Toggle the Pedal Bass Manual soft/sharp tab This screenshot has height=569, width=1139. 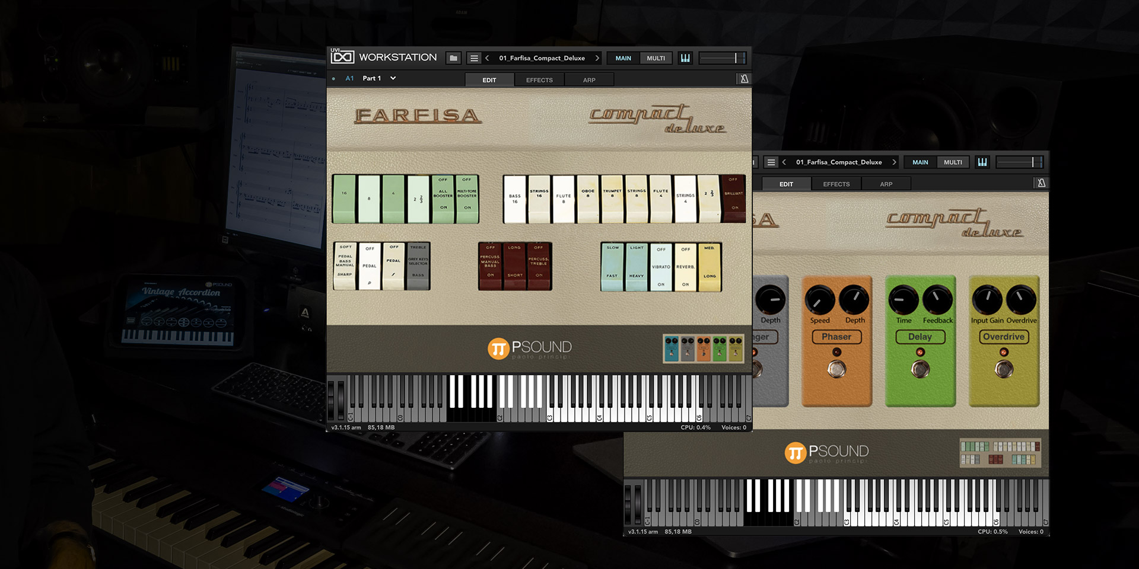pyautogui.click(x=345, y=266)
